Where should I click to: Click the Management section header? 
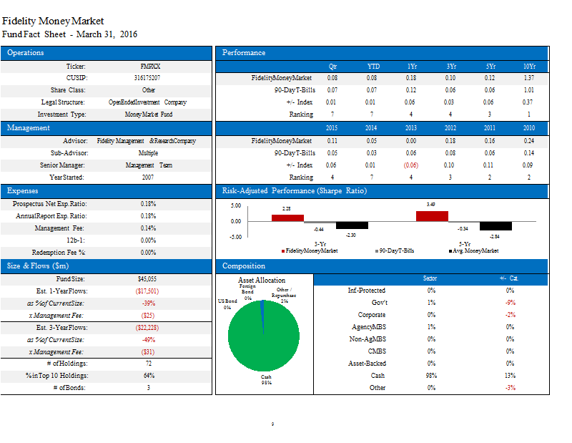click(x=106, y=128)
